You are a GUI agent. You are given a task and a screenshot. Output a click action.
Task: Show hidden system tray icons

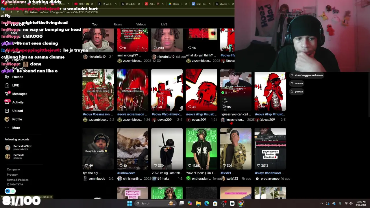[x=321, y=203]
